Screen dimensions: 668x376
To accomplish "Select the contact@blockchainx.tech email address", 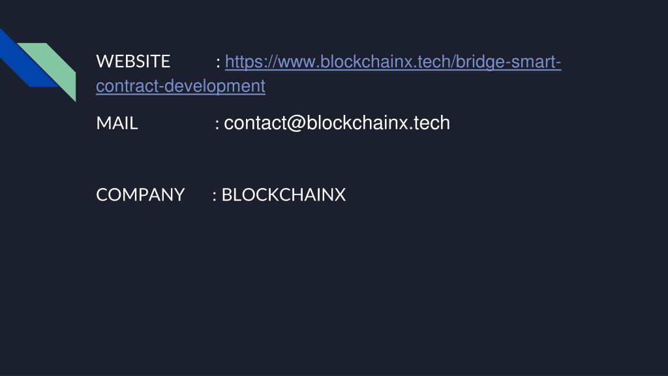I will pos(337,123).
